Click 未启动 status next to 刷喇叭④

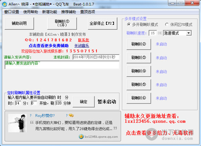(x=161, y=72)
